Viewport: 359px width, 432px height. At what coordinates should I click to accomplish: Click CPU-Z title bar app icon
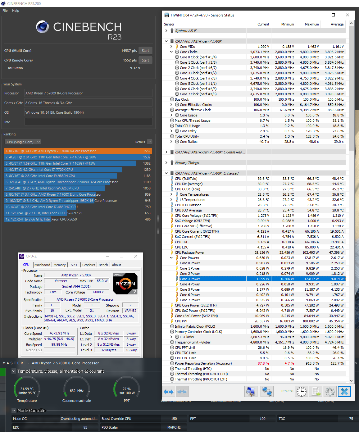coord(22,256)
